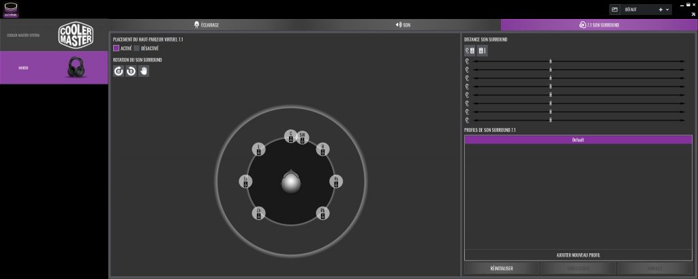Expand the Défaut profile dropdown arrow
Viewport: 698px width, 279px height.
tap(667, 10)
